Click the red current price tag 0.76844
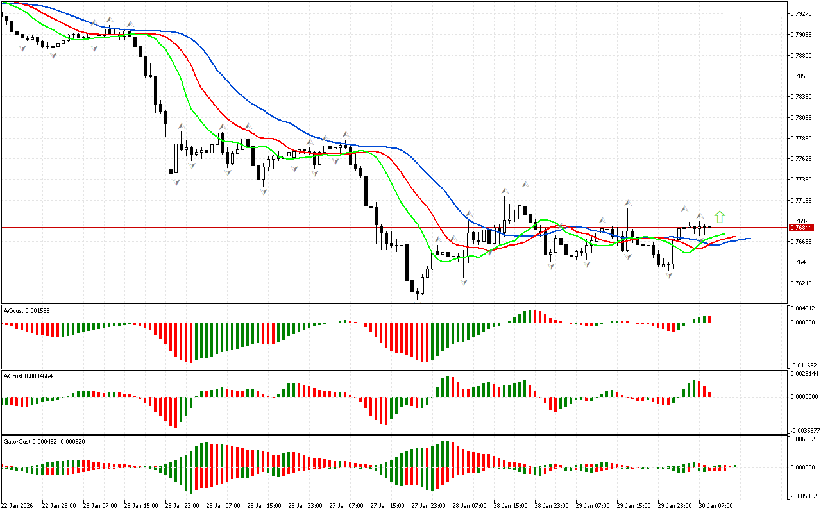The width and height of the screenshot is (821, 513). 802,227
